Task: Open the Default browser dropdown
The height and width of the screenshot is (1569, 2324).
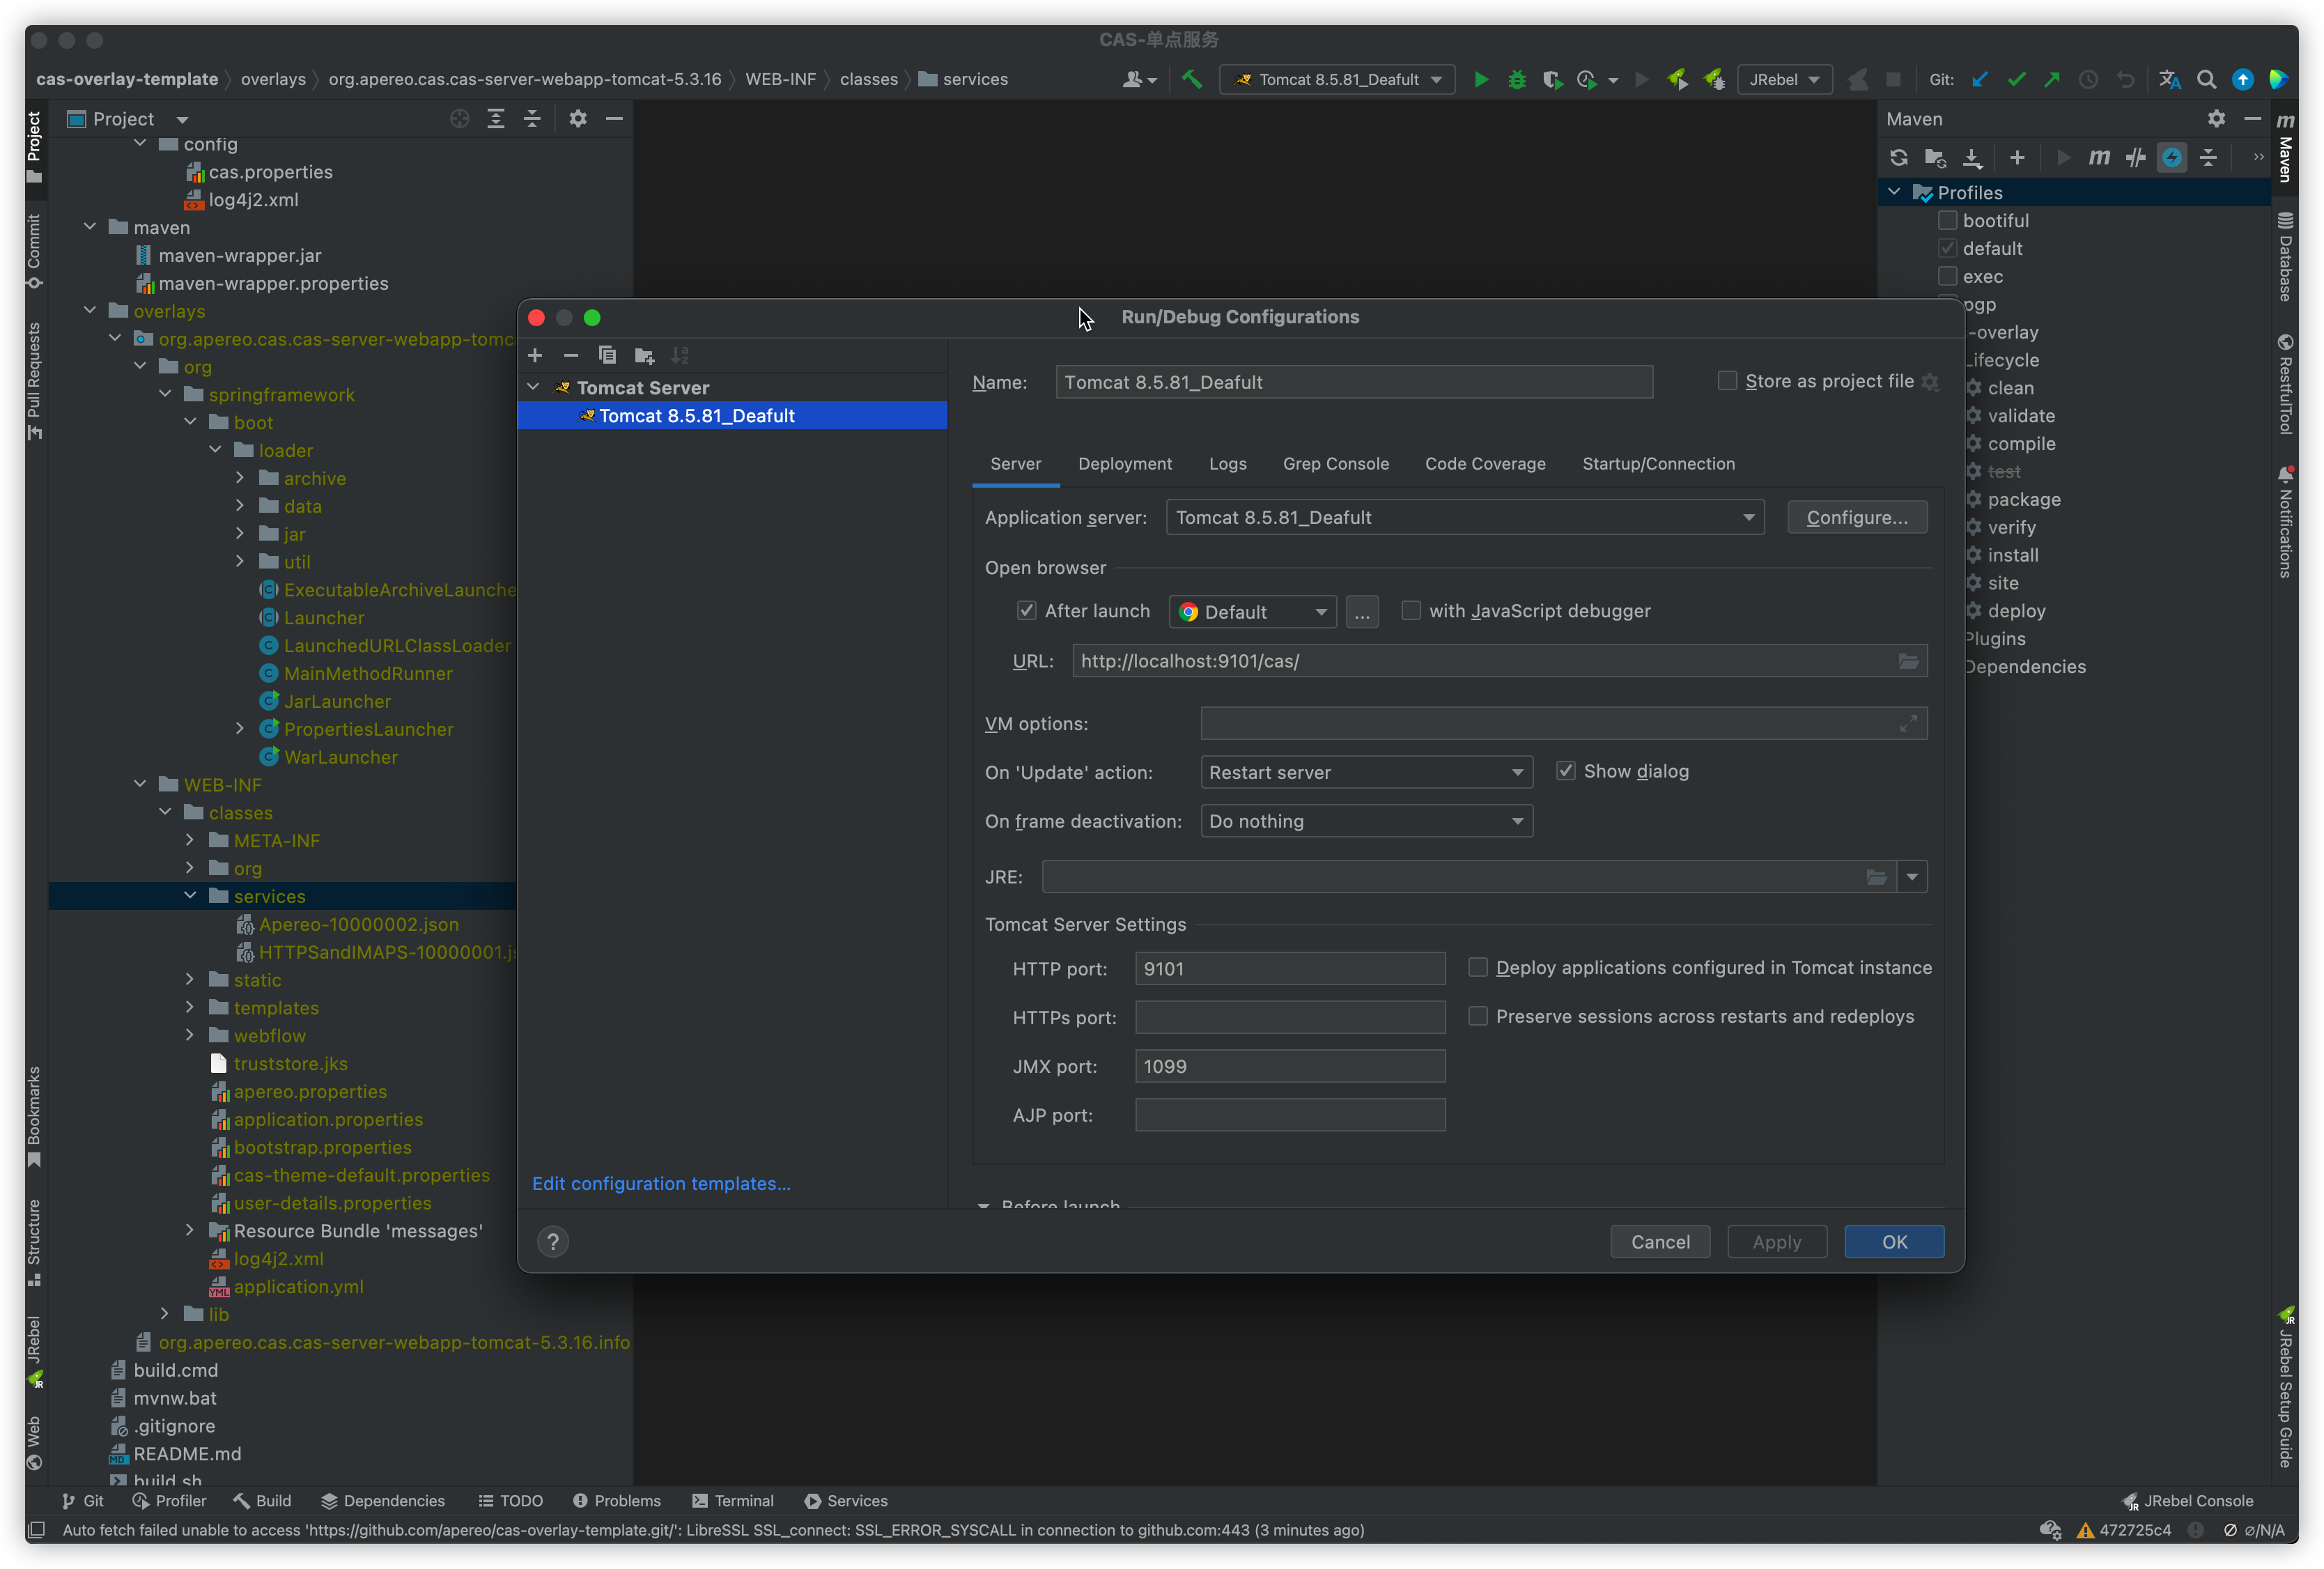Action: [1253, 611]
